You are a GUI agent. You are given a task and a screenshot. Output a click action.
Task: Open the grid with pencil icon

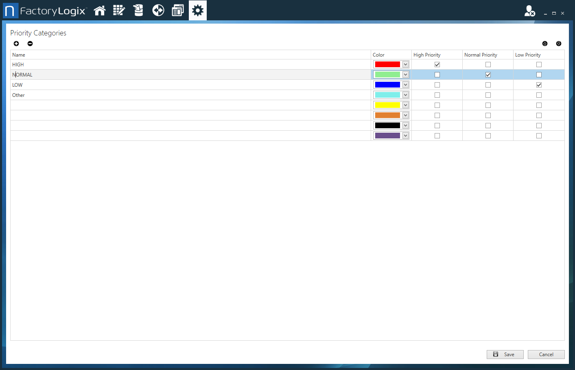click(119, 11)
